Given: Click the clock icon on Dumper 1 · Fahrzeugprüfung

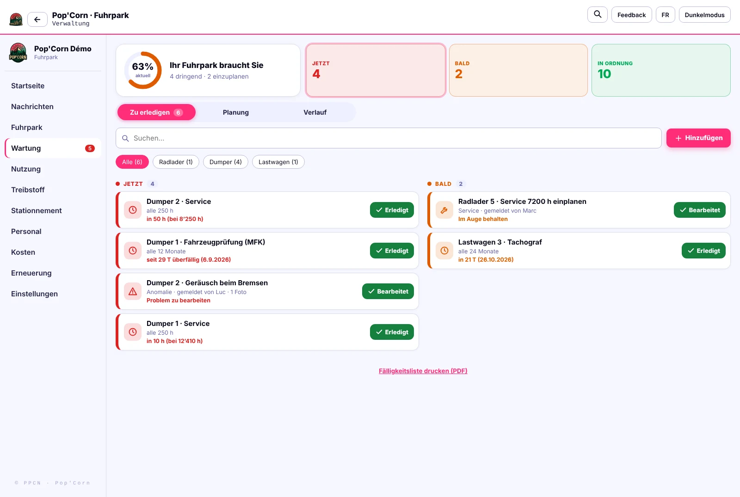Looking at the screenshot, I should click(x=133, y=251).
